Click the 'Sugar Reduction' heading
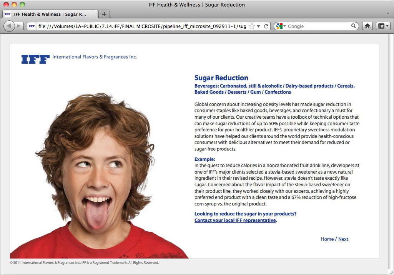The height and width of the screenshot is (275, 394). [x=221, y=78]
